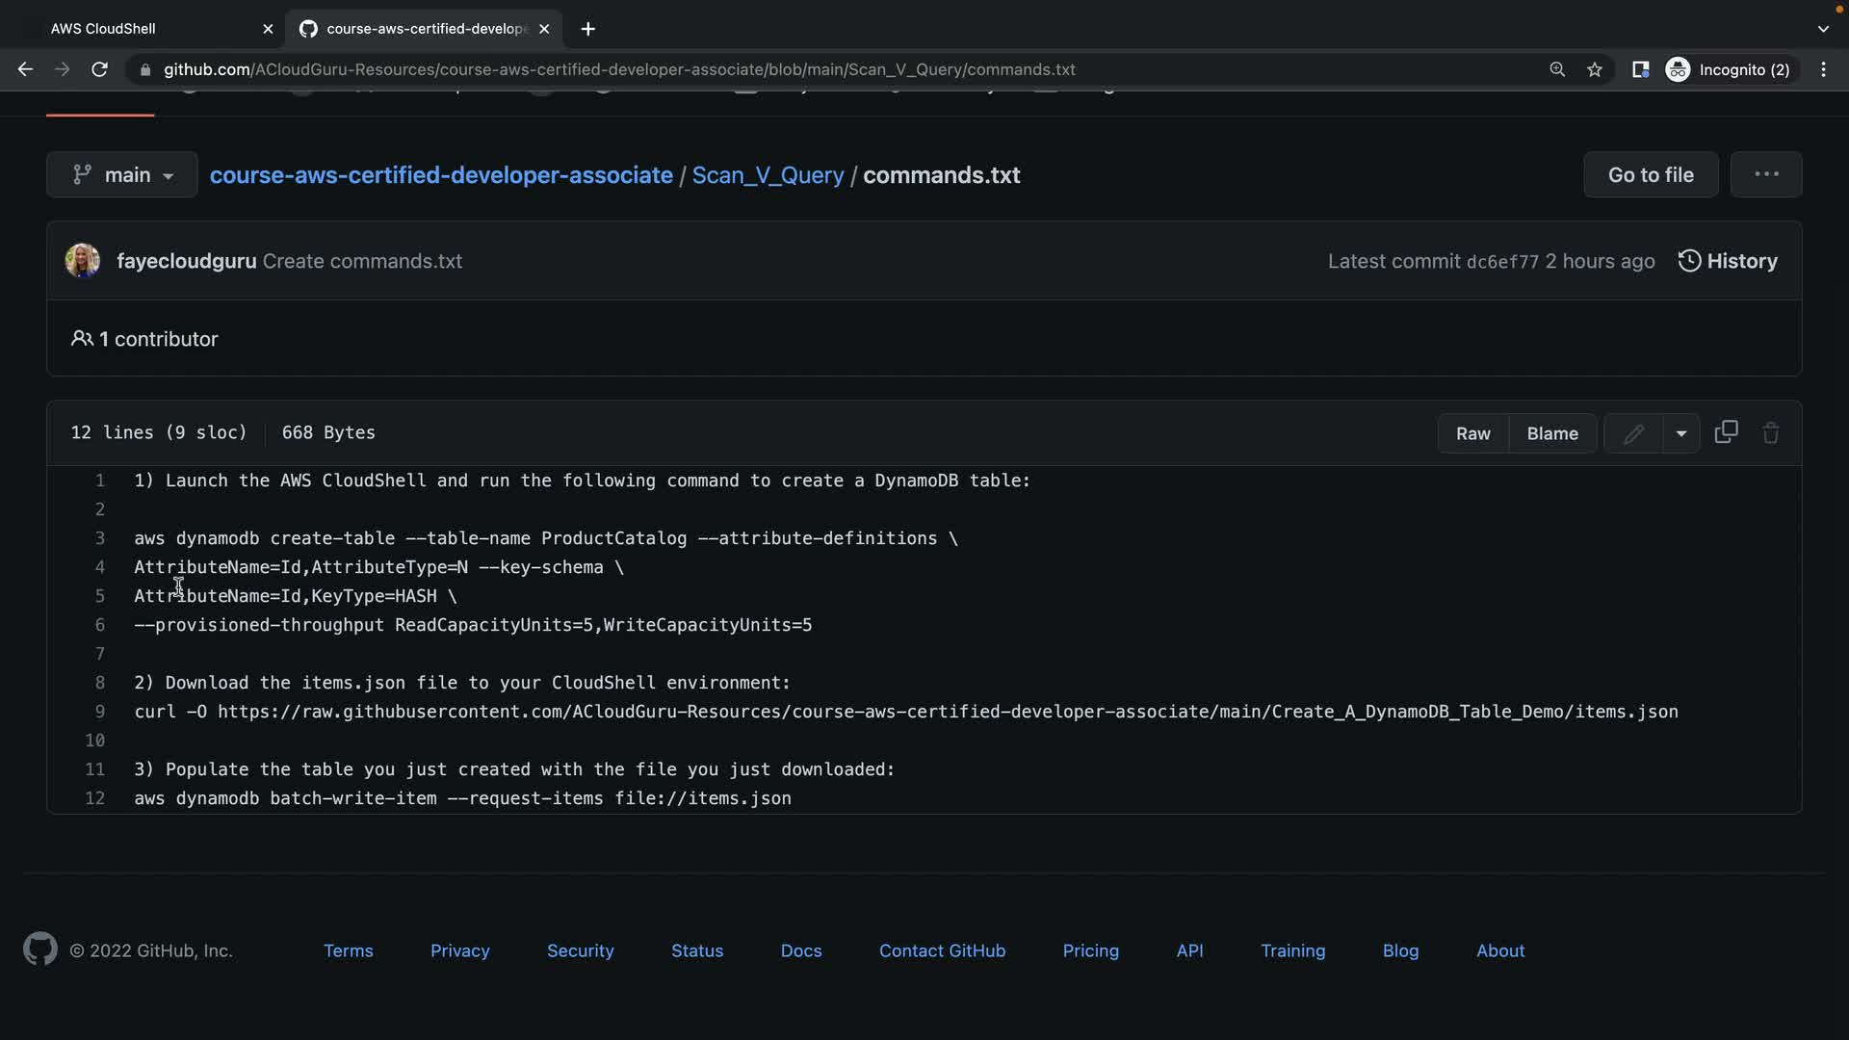Open browser zoom magnifier icon
The image size is (1849, 1040).
click(1556, 69)
